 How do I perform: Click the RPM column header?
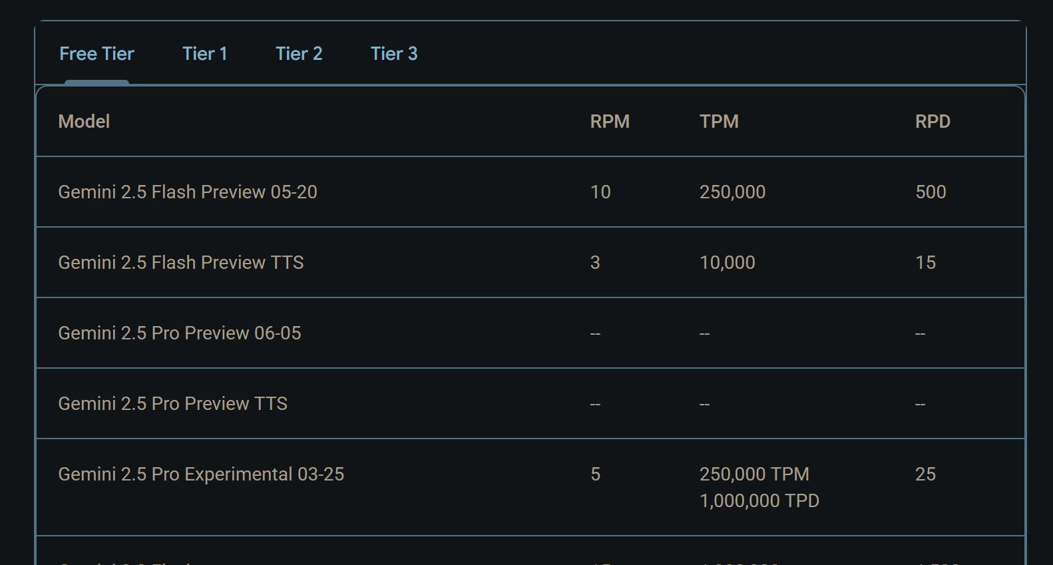[610, 122]
